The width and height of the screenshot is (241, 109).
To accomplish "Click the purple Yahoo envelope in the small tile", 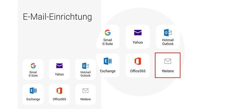I will [x=59, y=66].
